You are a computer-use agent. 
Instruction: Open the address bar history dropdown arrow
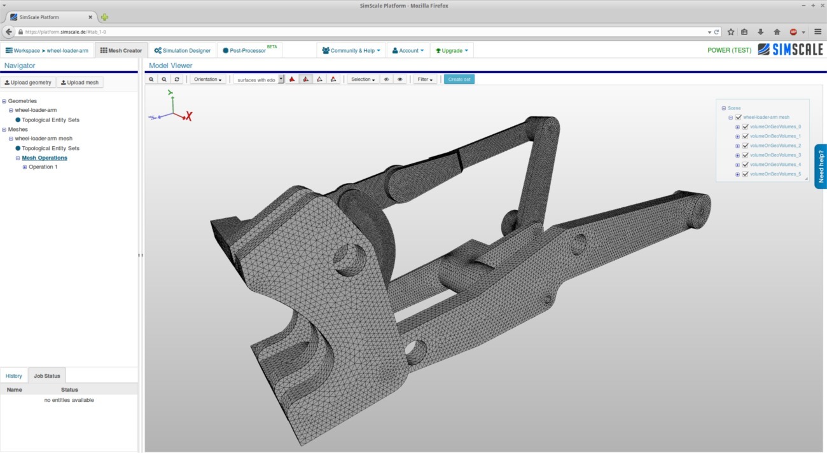(x=709, y=32)
